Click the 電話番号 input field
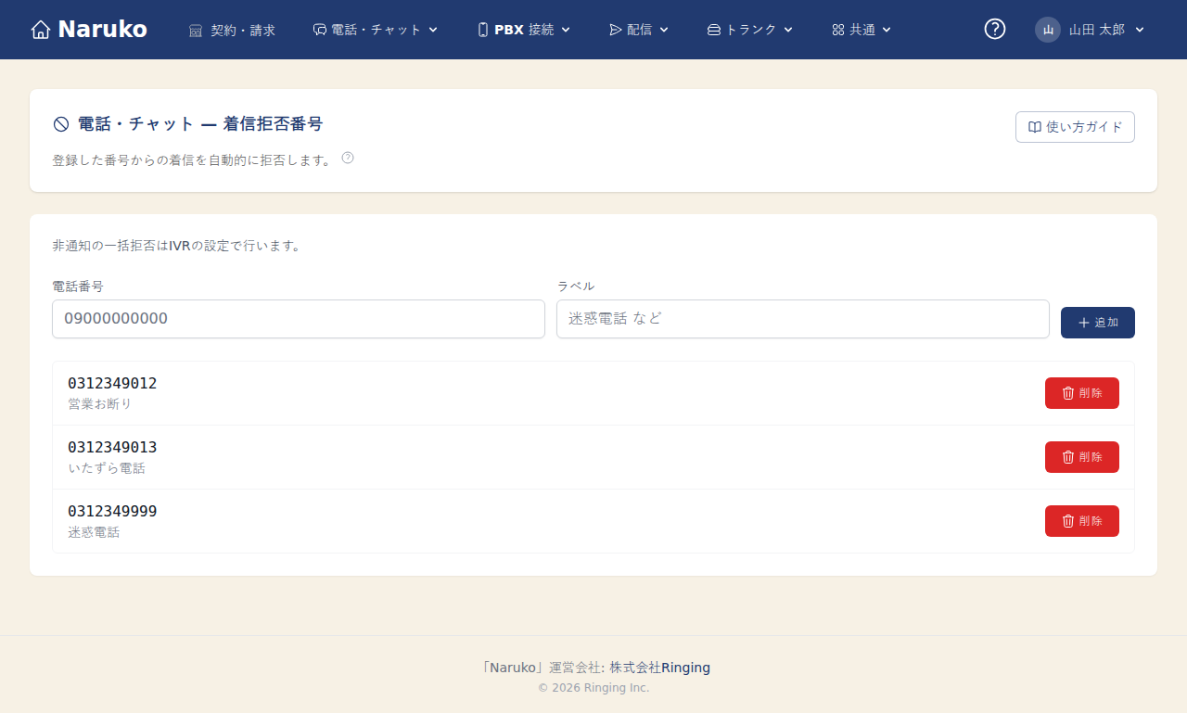 click(299, 319)
